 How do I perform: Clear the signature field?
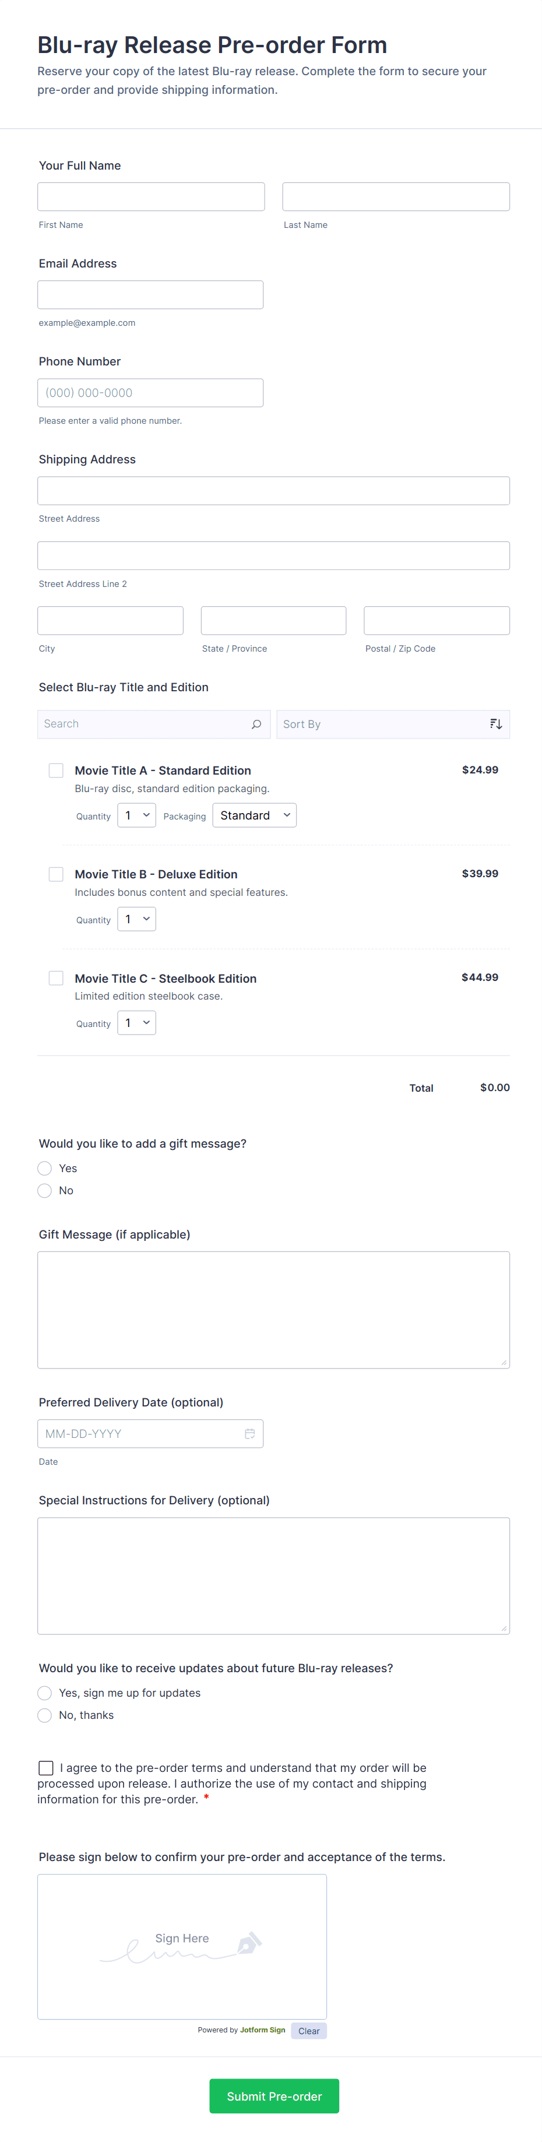coord(308,2031)
